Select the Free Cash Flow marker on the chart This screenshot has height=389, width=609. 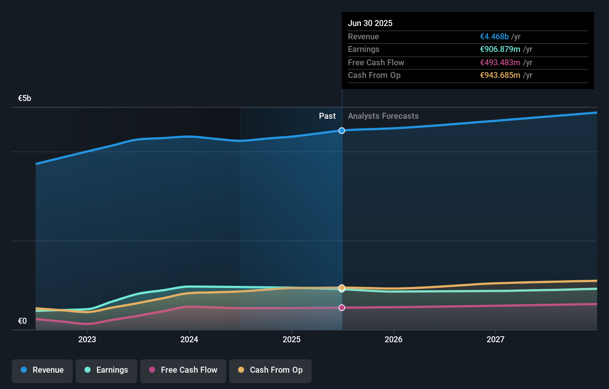(x=342, y=307)
